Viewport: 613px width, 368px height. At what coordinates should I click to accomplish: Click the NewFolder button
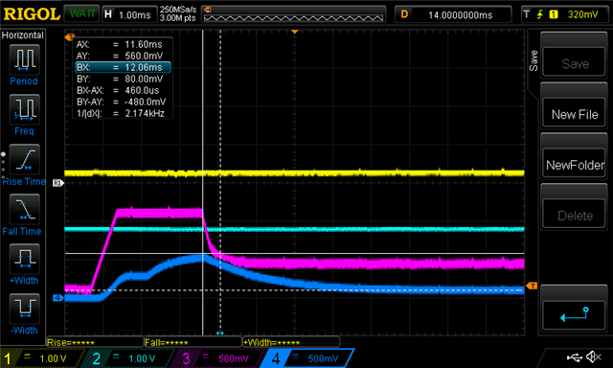point(574,165)
